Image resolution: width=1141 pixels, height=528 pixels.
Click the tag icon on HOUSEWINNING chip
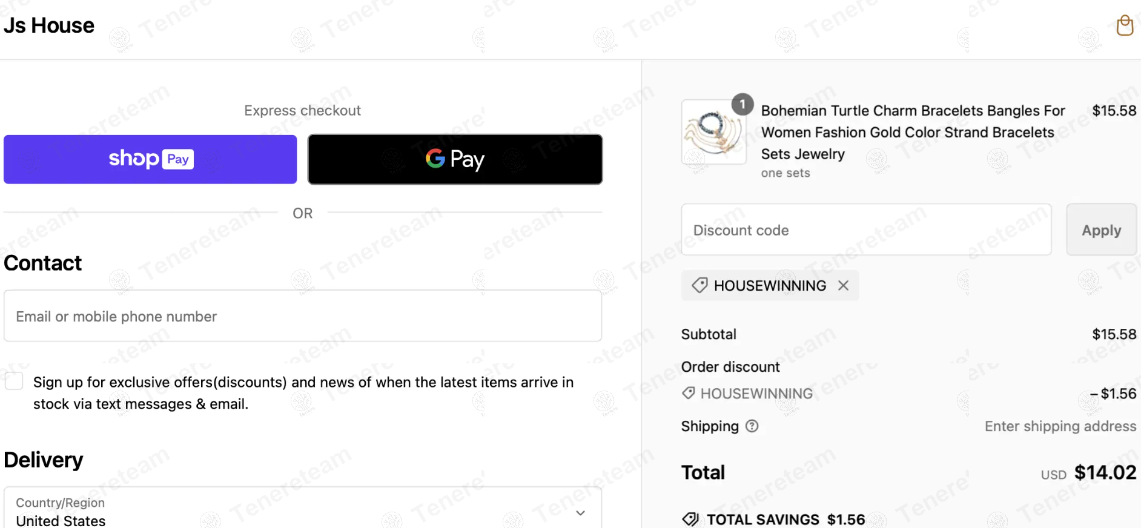(x=699, y=285)
